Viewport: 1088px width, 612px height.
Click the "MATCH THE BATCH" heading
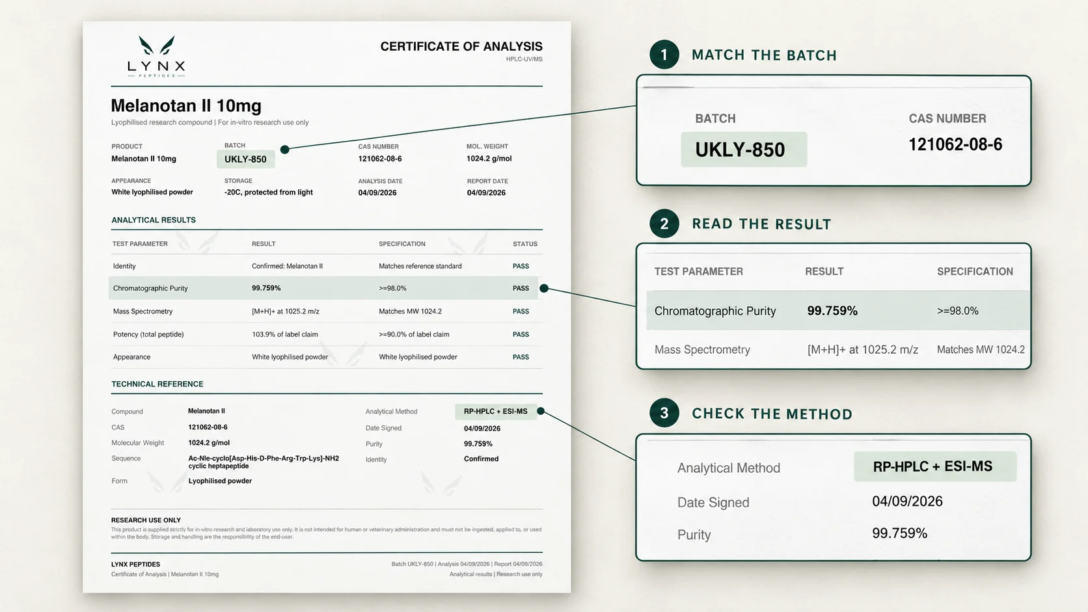tap(765, 55)
